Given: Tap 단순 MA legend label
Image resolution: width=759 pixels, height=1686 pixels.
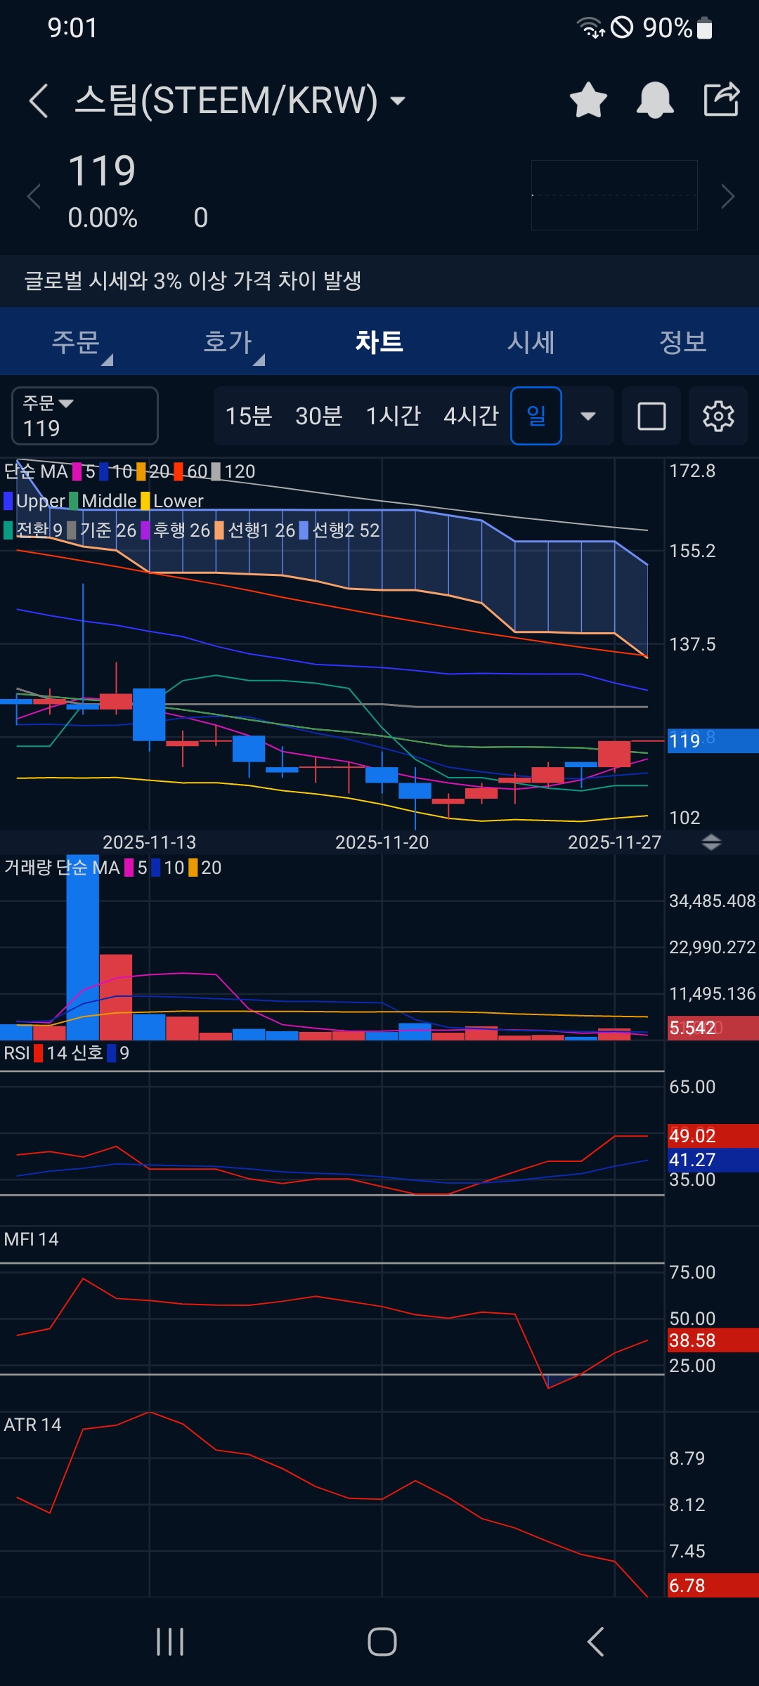Looking at the screenshot, I should 36,471.
